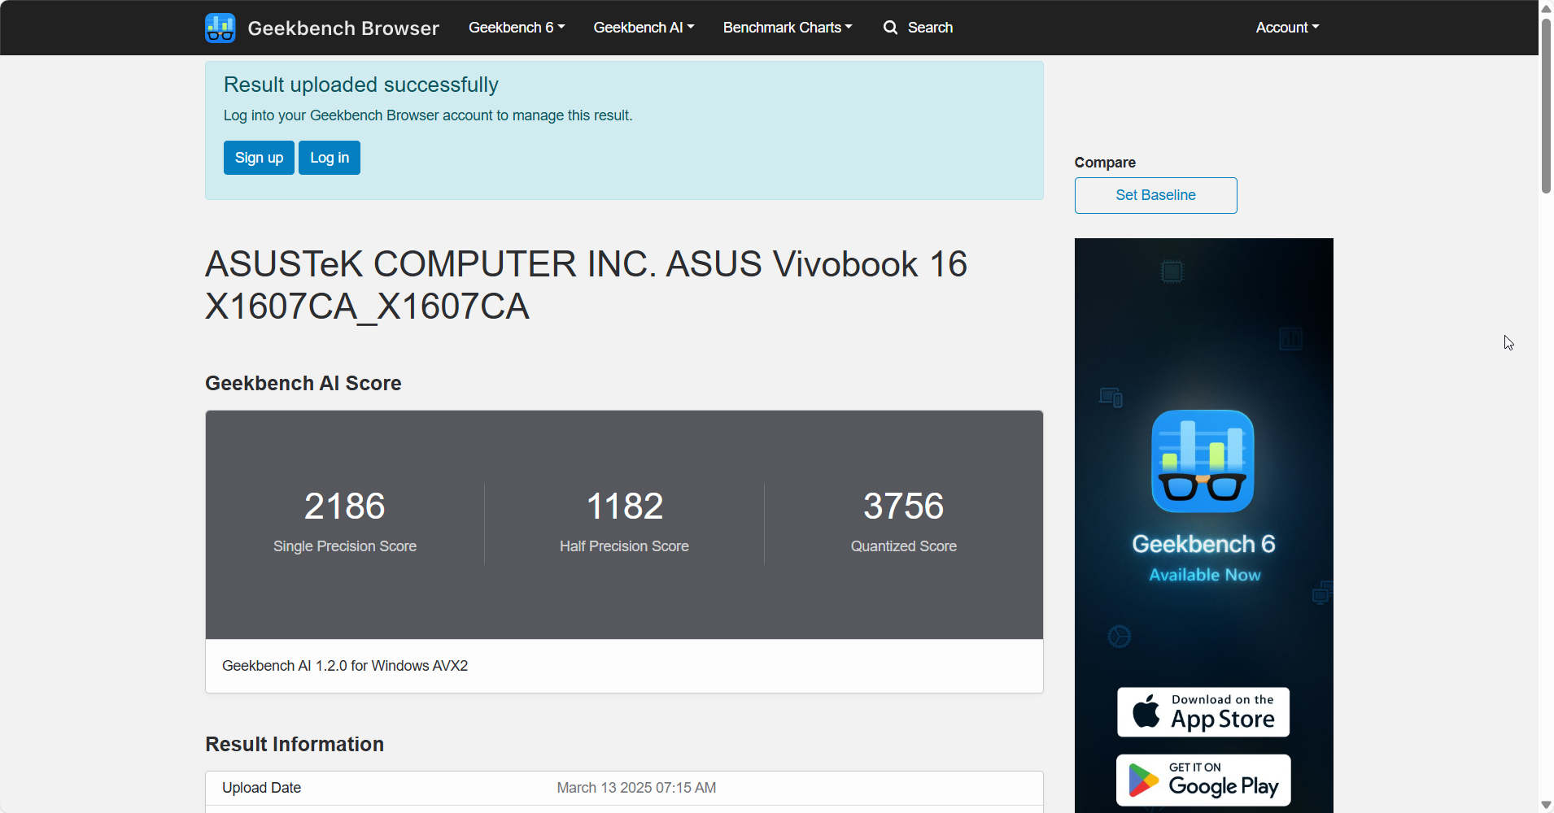1554x813 pixels.
Task: Click the Result uploaded successfully heading
Action: (361, 85)
